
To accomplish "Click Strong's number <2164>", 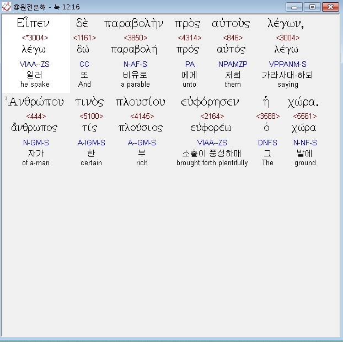I will pyautogui.click(x=212, y=116).
